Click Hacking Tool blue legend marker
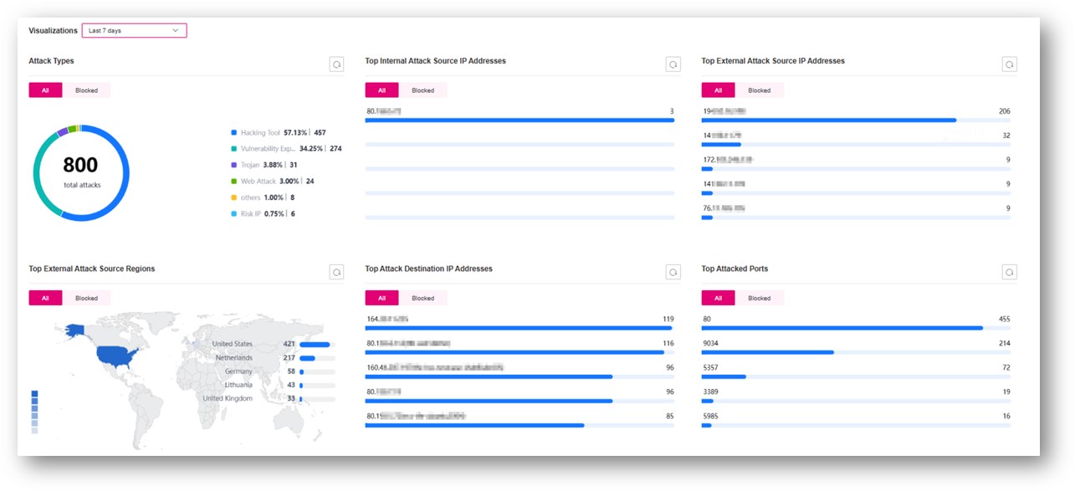Screen dimensions: 1075x491 pyautogui.click(x=234, y=132)
